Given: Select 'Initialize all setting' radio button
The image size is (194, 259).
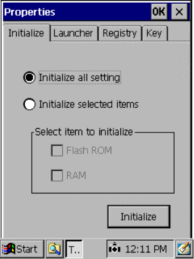Looking at the screenshot, I should click(x=29, y=78).
